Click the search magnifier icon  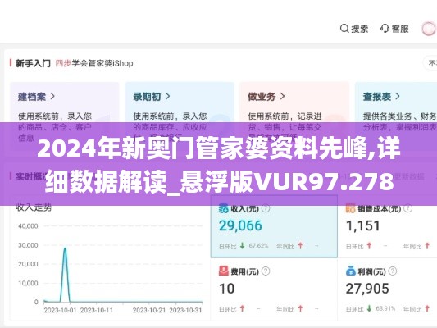(344, 29)
